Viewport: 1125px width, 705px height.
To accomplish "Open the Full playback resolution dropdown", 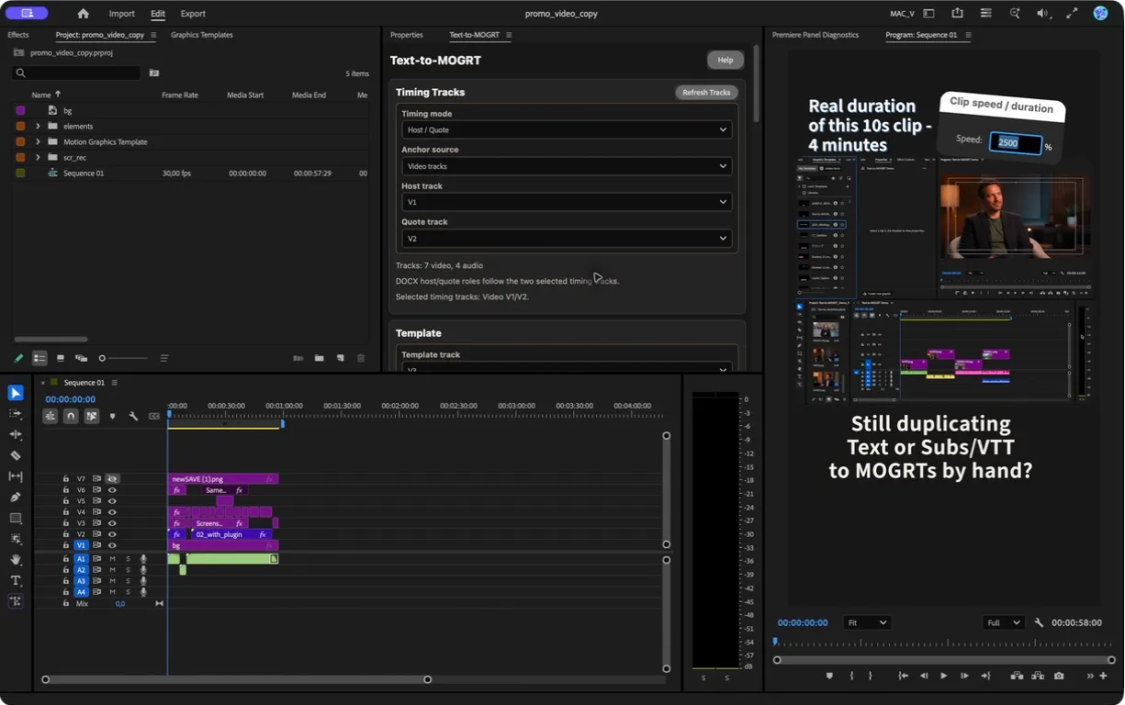I will tap(1003, 622).
